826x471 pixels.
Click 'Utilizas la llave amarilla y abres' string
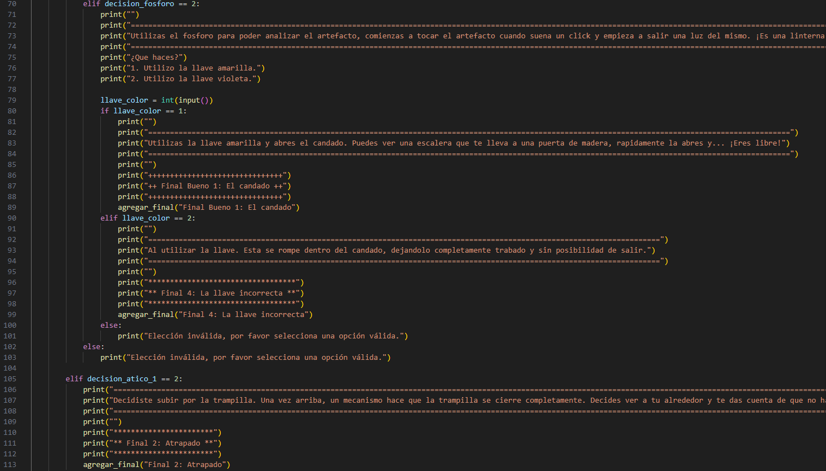(x=225, y=143)
